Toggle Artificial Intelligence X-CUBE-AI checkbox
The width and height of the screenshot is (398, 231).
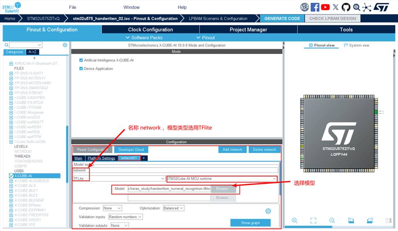81,60
